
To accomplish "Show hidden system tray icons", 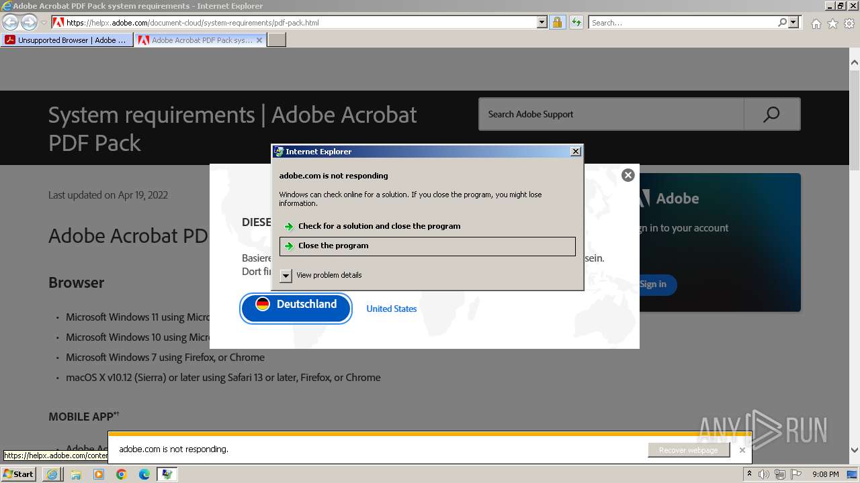I will tap(749, 474).
